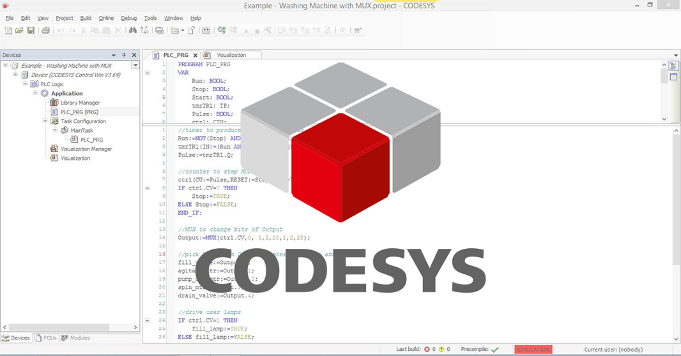
Task: Switch declaration editor to textual view
Action: pos(673,66)
